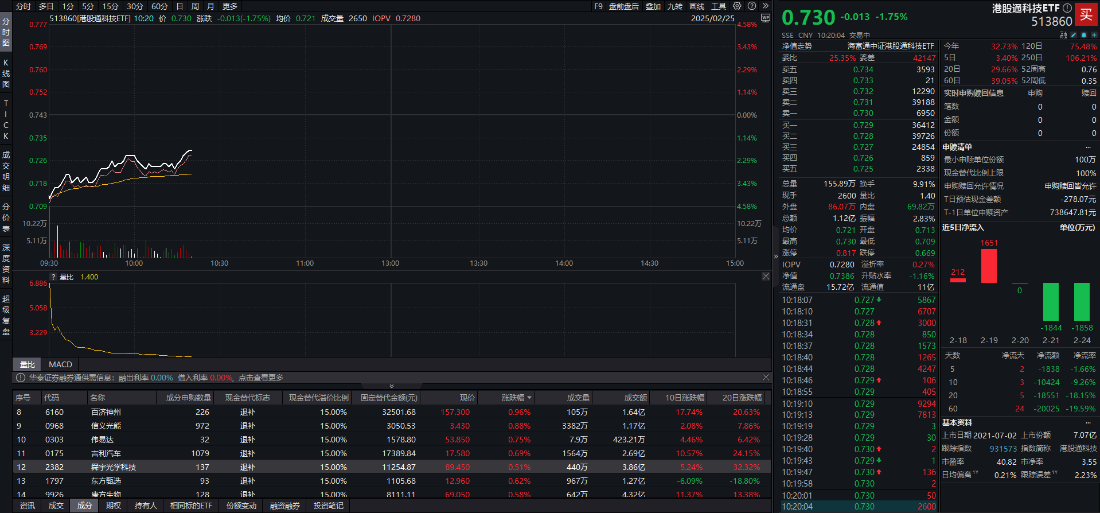Image resolution: width=1100 pixels, height=513 pixels.
Task: Open the 期权 bottom tab
Action: point(114,506)
